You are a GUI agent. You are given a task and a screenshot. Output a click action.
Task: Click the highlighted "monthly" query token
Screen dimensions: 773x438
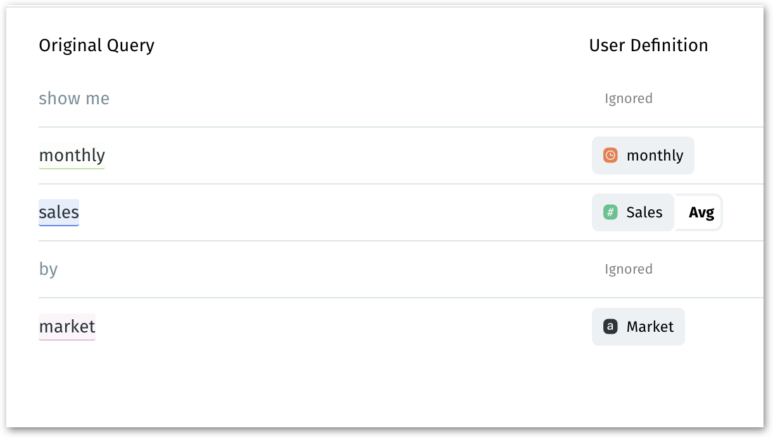point(72,155)
